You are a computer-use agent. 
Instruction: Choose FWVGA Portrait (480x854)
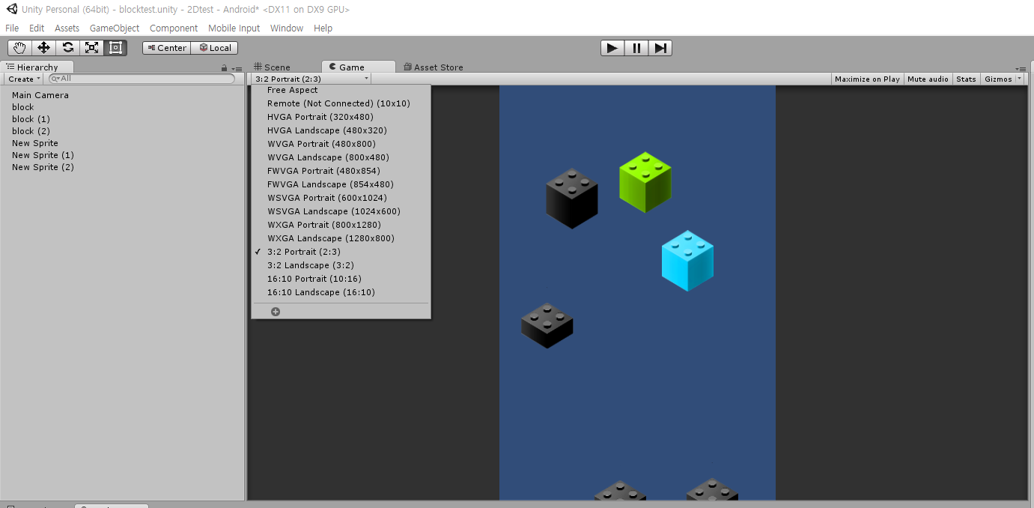[341, 171]
